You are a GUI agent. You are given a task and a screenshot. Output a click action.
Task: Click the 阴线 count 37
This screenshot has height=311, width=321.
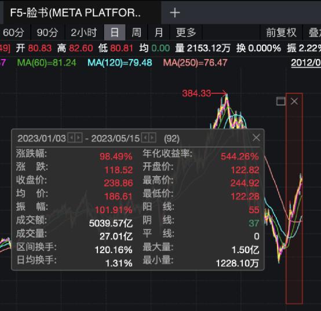254,223
